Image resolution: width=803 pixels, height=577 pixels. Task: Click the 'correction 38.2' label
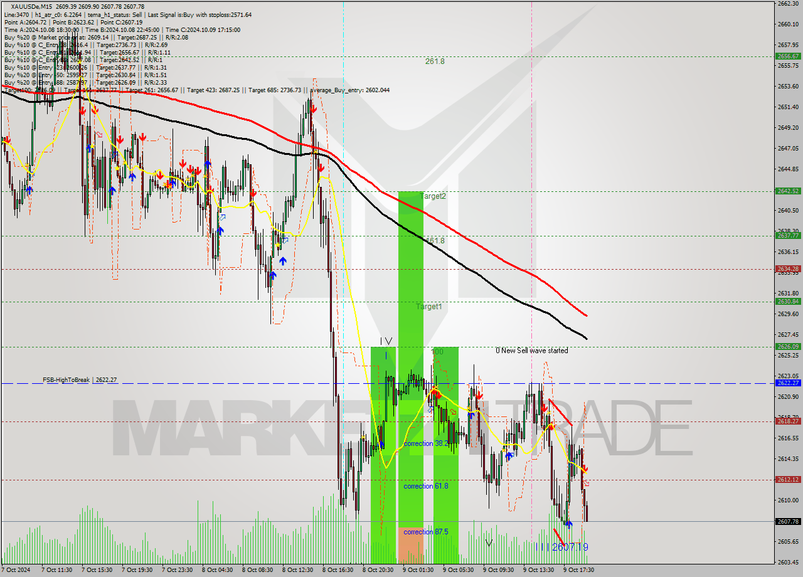[426, 443]
